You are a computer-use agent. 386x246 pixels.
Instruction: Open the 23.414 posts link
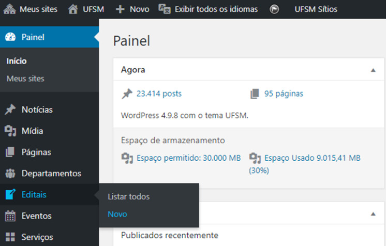coord(158,94)
